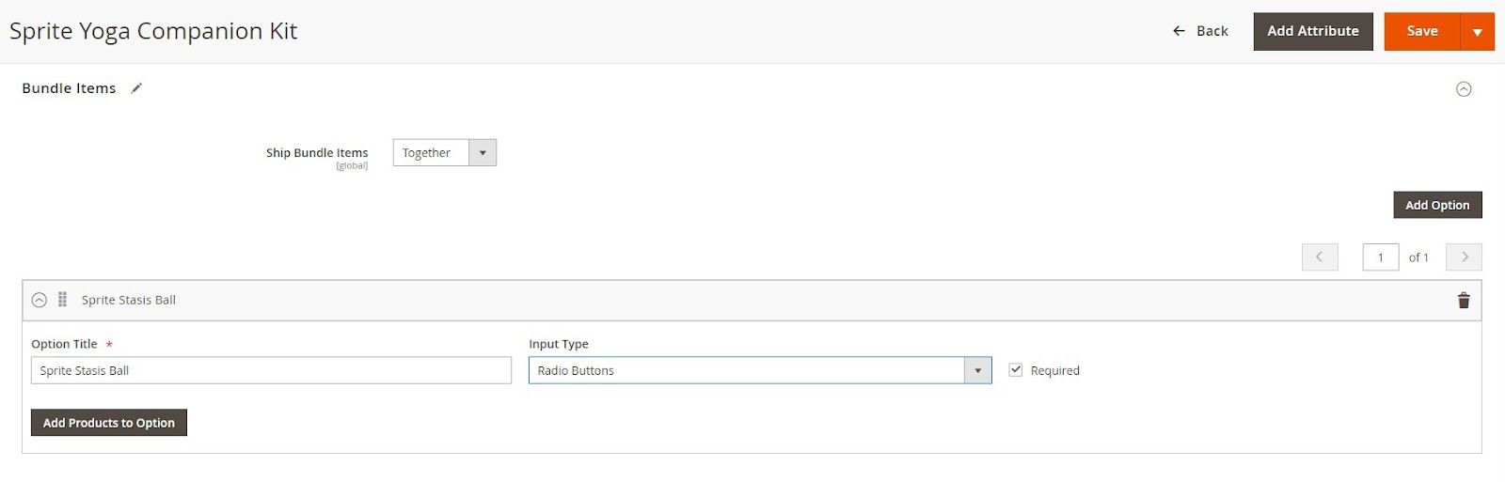Click Add Products to Option button
1505x482 pixels.
(x=109, y=423)
